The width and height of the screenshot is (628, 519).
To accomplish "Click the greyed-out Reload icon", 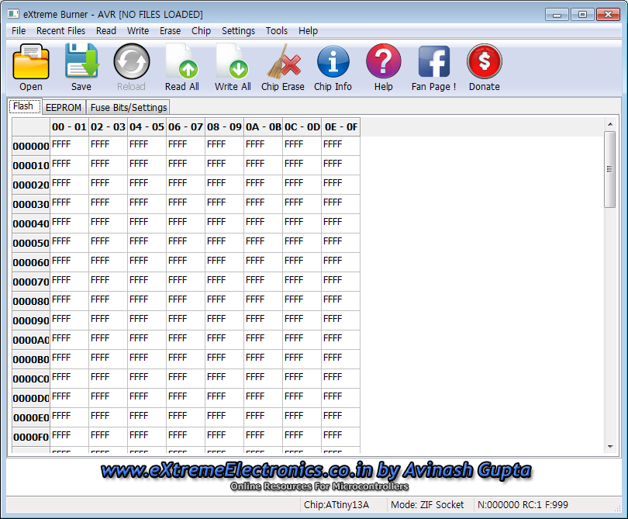I will tap(131, 61).
